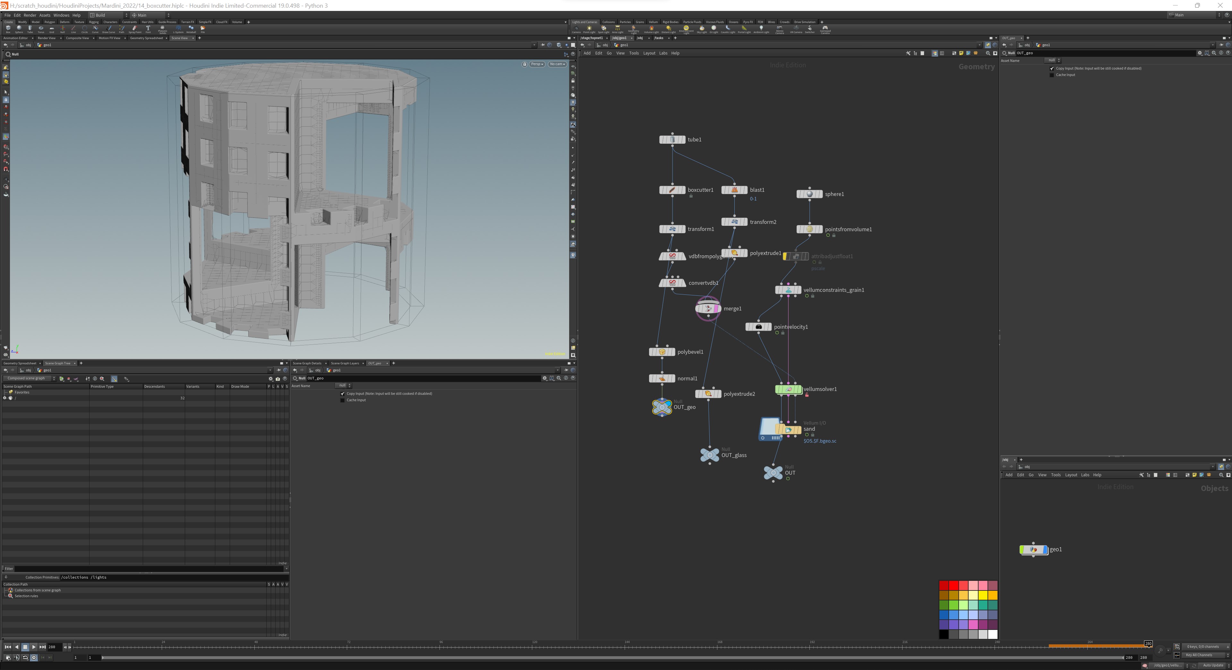
Task: Open the Labs menu in the network editor
Action: (x=663, y=53)
